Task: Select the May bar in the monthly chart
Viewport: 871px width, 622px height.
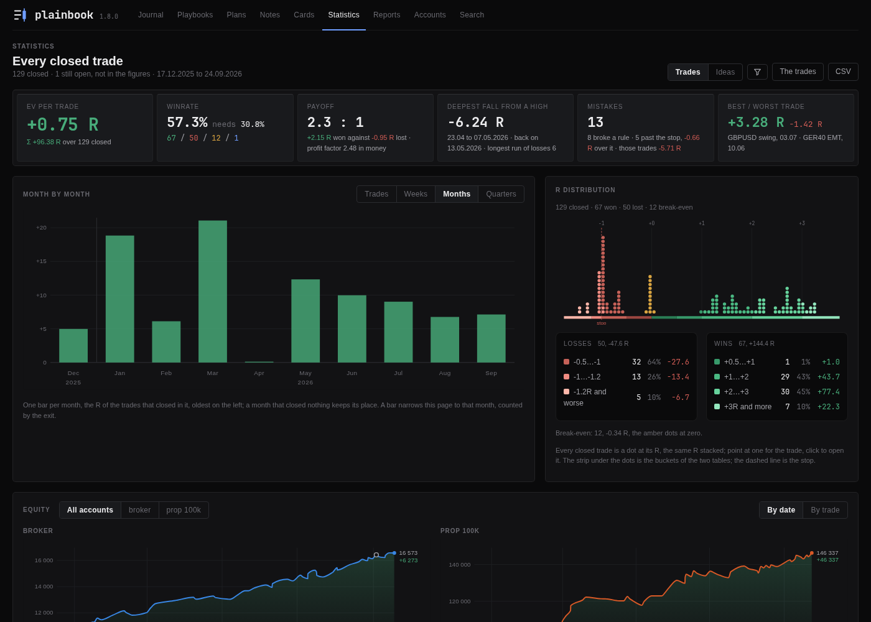Action: click(305, 321)
